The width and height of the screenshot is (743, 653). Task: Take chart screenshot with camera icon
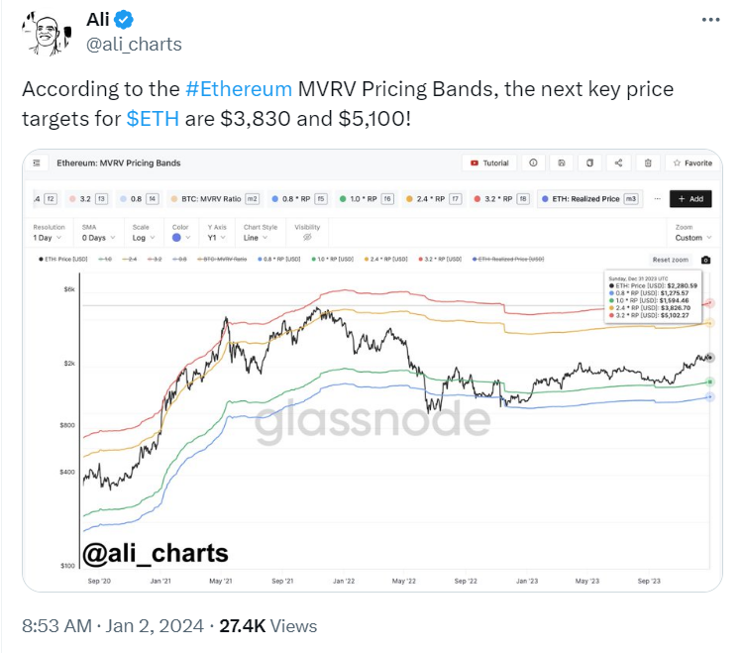coord(705,260)
